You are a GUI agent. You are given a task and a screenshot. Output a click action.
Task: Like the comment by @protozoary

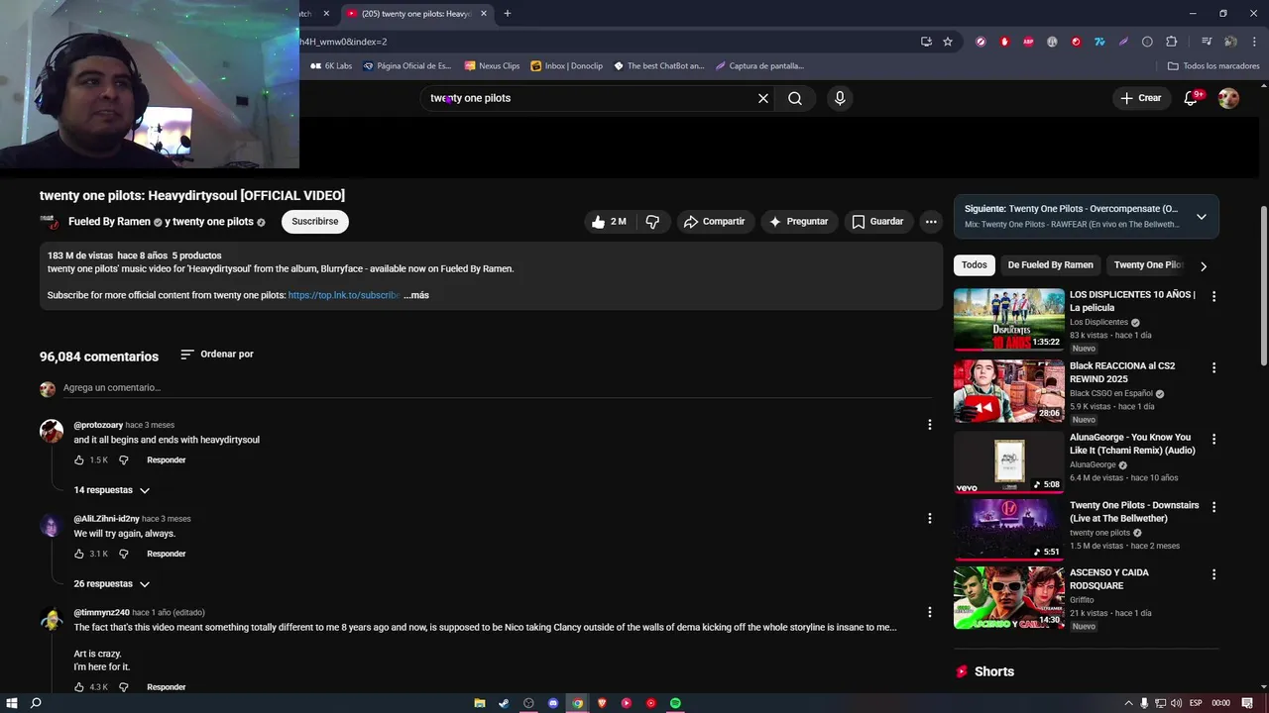(x=79, y=460)
